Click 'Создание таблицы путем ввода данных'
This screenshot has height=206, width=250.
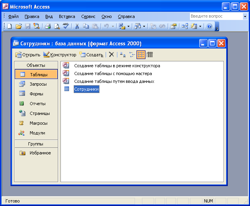114,81
